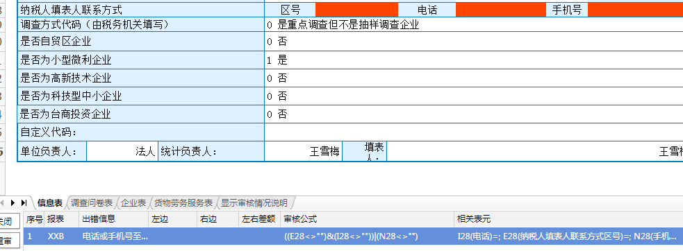This screenshot has width=683, height=251.
Task: Open the 是否为小型微利企业 value cell
Action: [x=473, y=60]
